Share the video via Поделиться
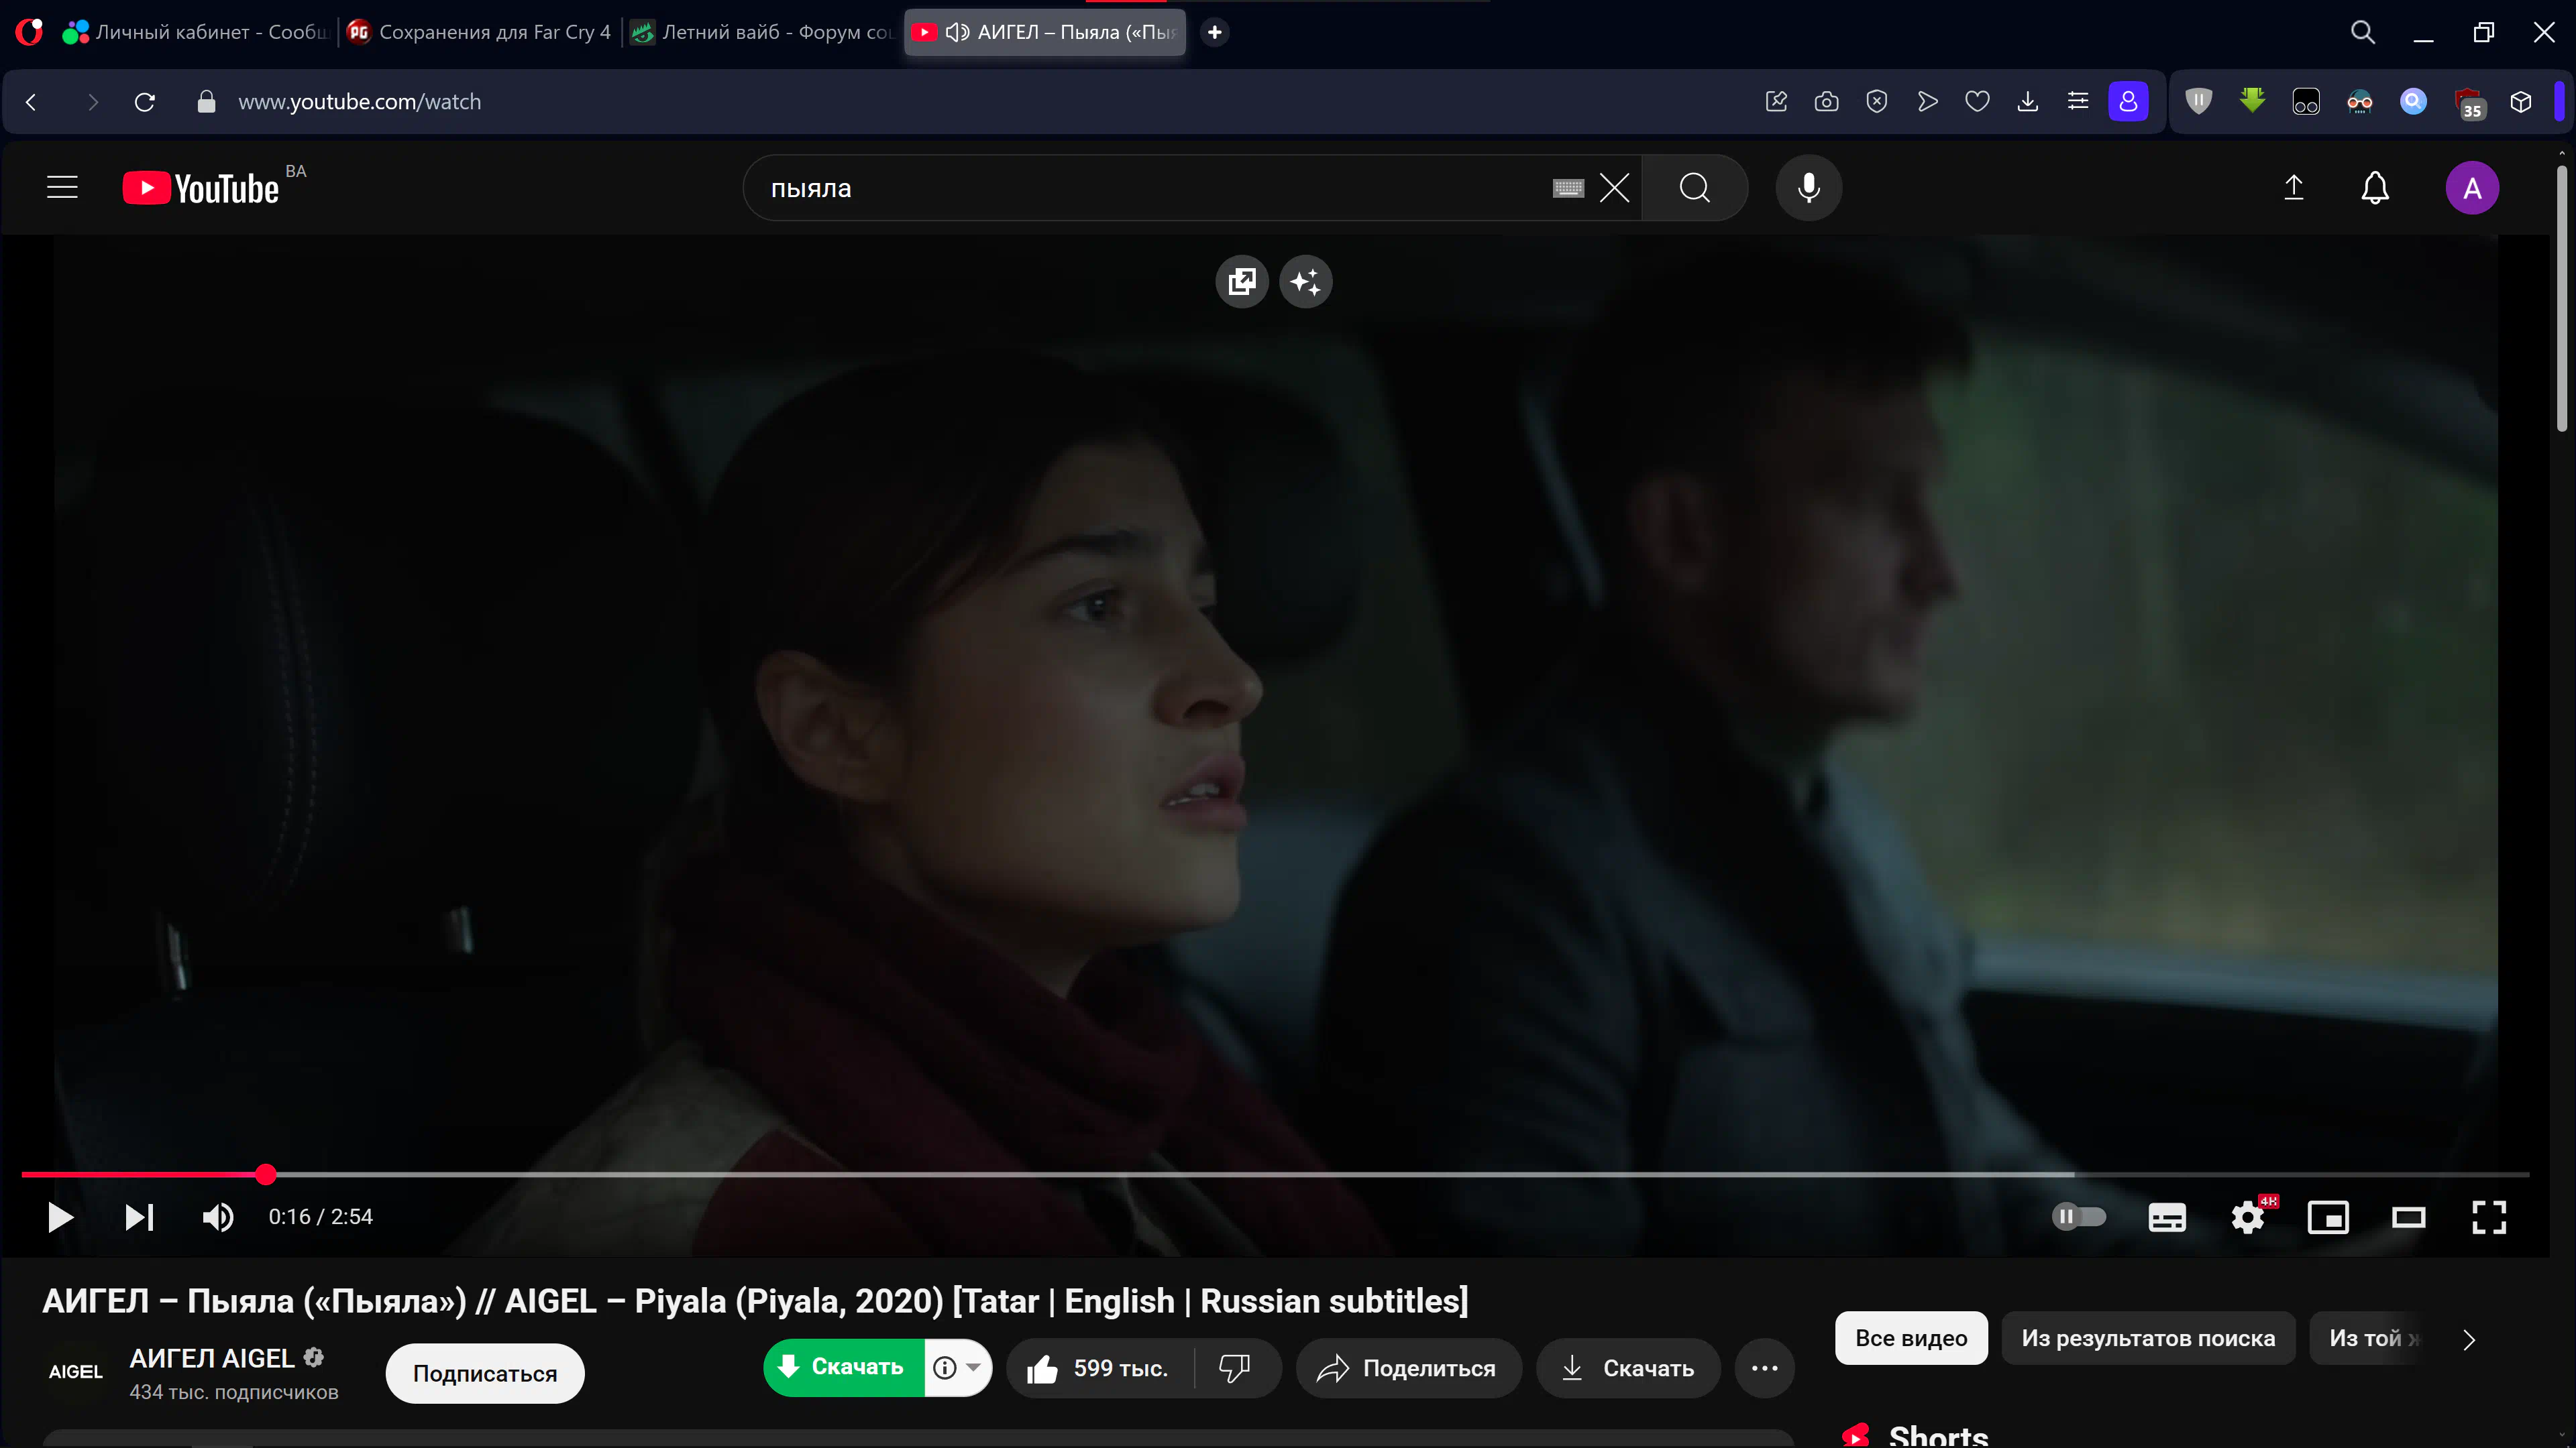The width and height of the screenshot is (2576, 1448). (1408, 1368)
